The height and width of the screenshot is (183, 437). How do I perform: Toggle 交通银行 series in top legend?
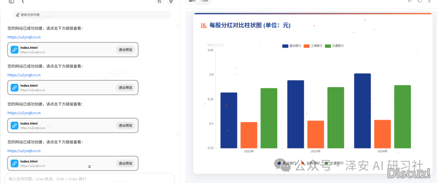[334, 46]
